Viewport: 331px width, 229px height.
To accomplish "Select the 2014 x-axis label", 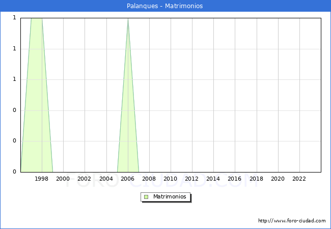I will (213, 179).
